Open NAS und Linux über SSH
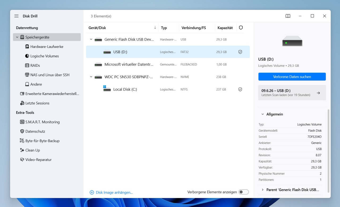This screenshot has height=207, width=340. [x=50, y=75]
